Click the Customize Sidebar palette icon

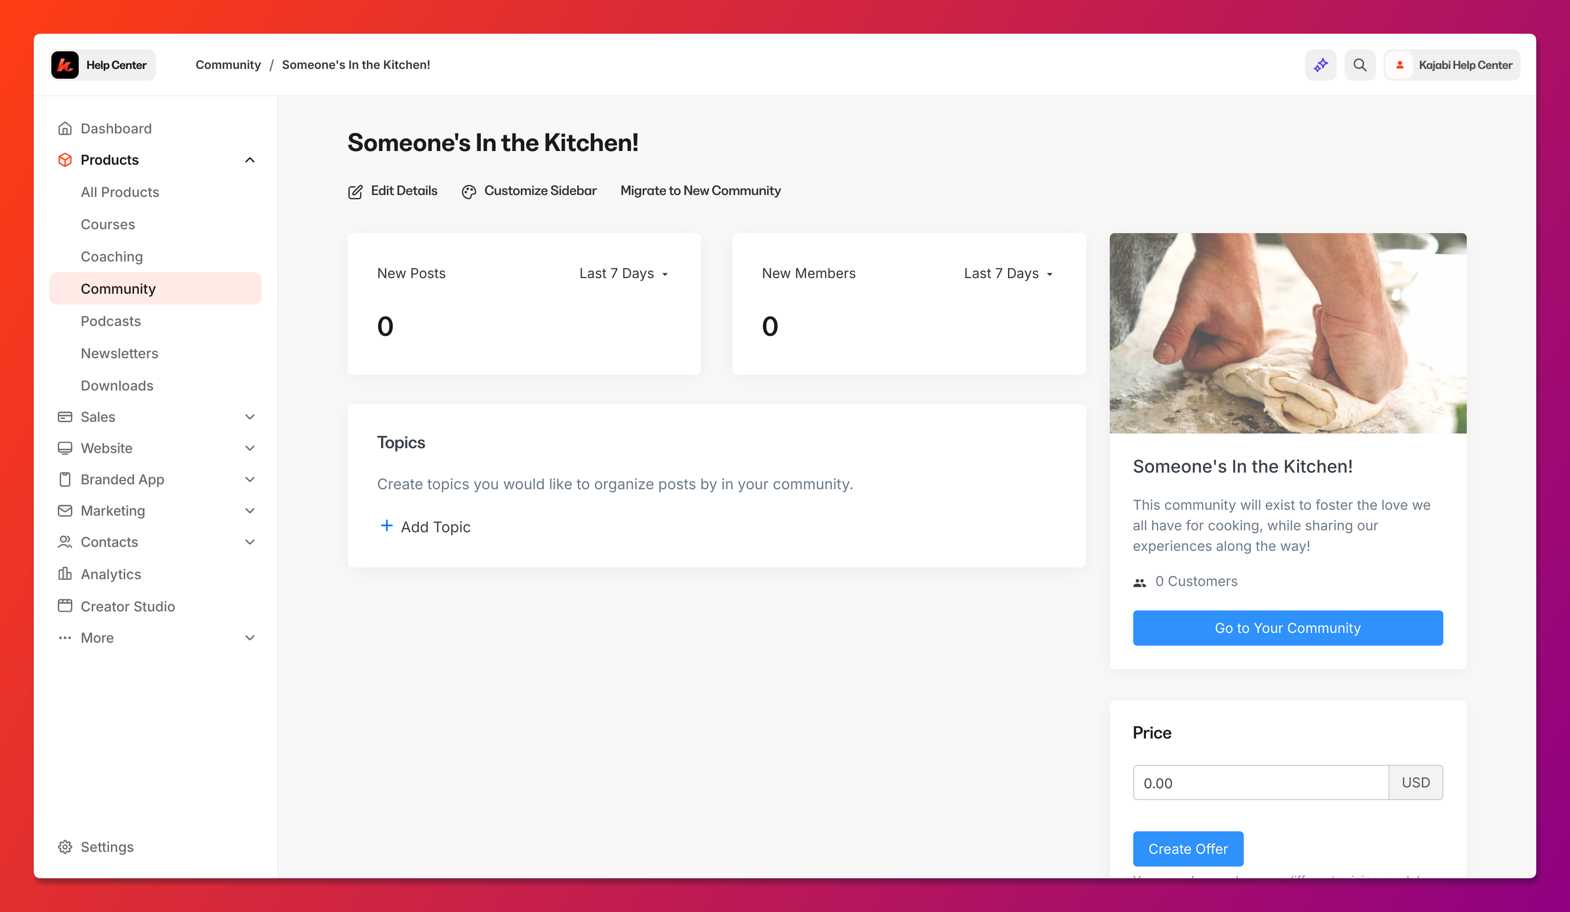[469, 192]
